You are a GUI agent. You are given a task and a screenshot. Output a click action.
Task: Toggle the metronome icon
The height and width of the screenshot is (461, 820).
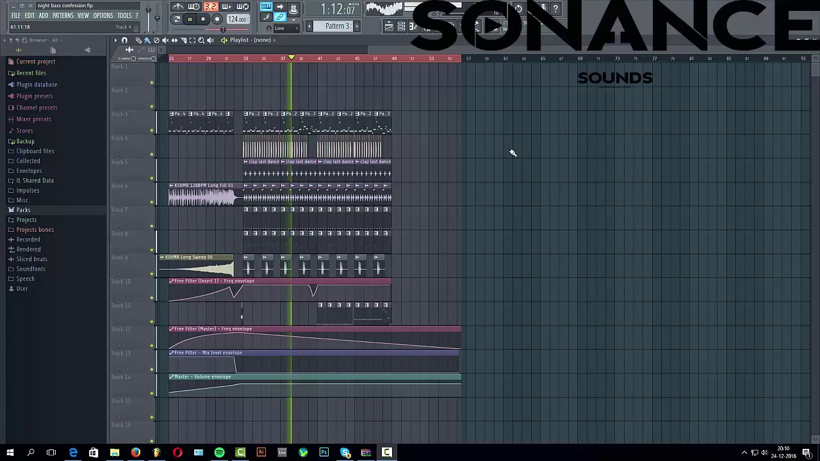178,6
